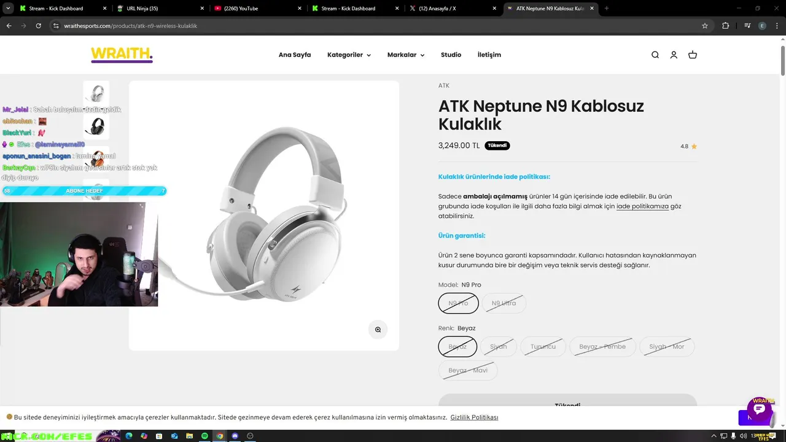786x442 pixels.
Task: Expand the Markalar dropdown menu
Action: click(x=406, y=55)
